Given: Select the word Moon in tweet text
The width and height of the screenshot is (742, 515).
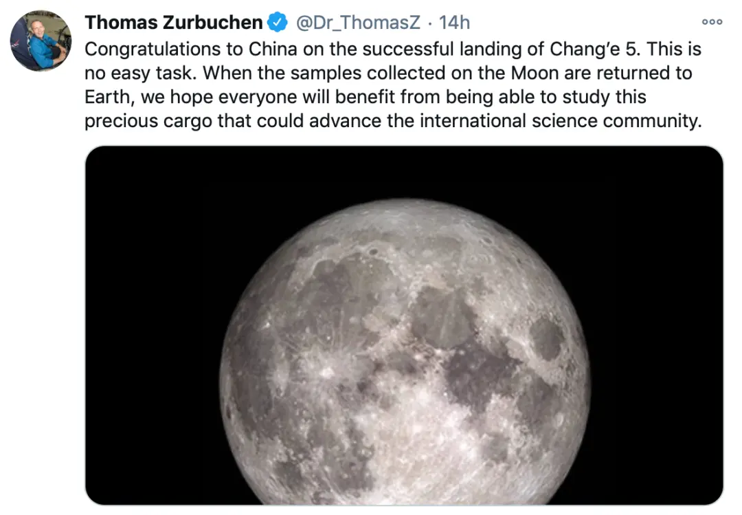Looking at the screenshot, I should tap(535, 73).
